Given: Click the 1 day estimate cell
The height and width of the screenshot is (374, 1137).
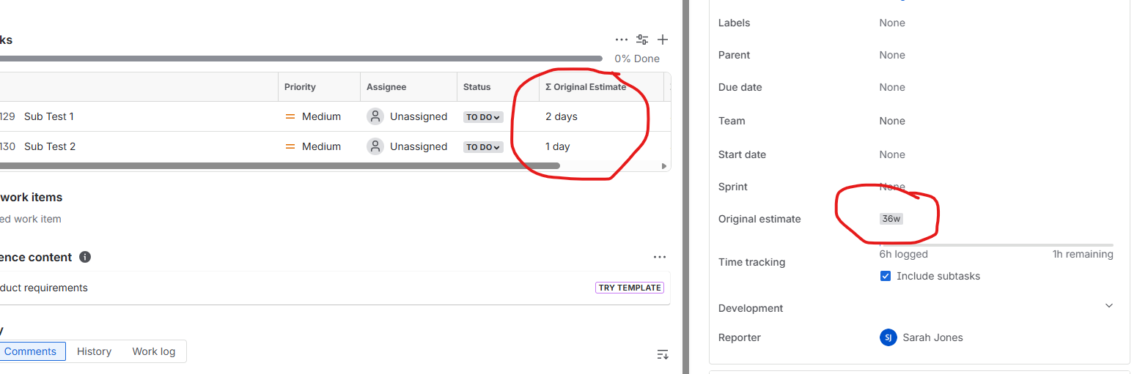Looking at the screenshot, I should [x=558, y=146].
